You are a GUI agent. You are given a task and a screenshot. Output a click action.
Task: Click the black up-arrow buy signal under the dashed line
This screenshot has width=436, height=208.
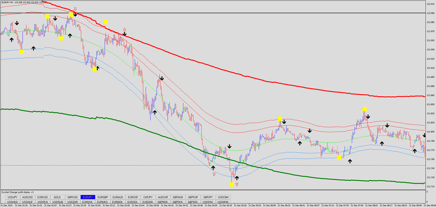coord(213,168)
